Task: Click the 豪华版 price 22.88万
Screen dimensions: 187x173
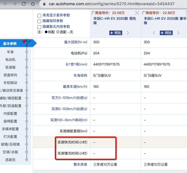Action: 169,13
